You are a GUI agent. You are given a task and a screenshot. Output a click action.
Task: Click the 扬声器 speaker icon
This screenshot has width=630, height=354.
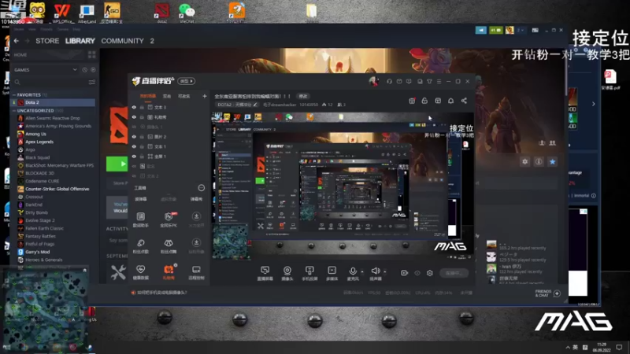pos(376,271)
